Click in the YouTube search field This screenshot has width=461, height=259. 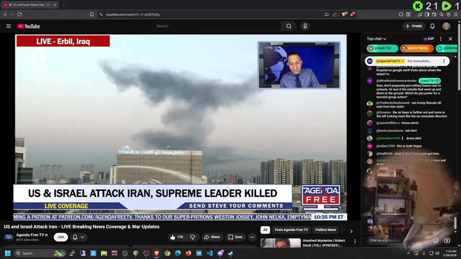[x=217, y=26]
